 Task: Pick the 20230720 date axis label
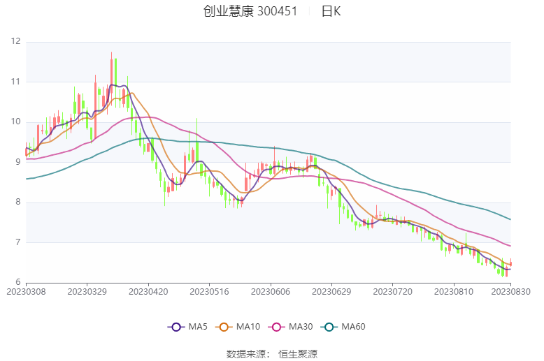pyautogui.click(x=393, y=291)
